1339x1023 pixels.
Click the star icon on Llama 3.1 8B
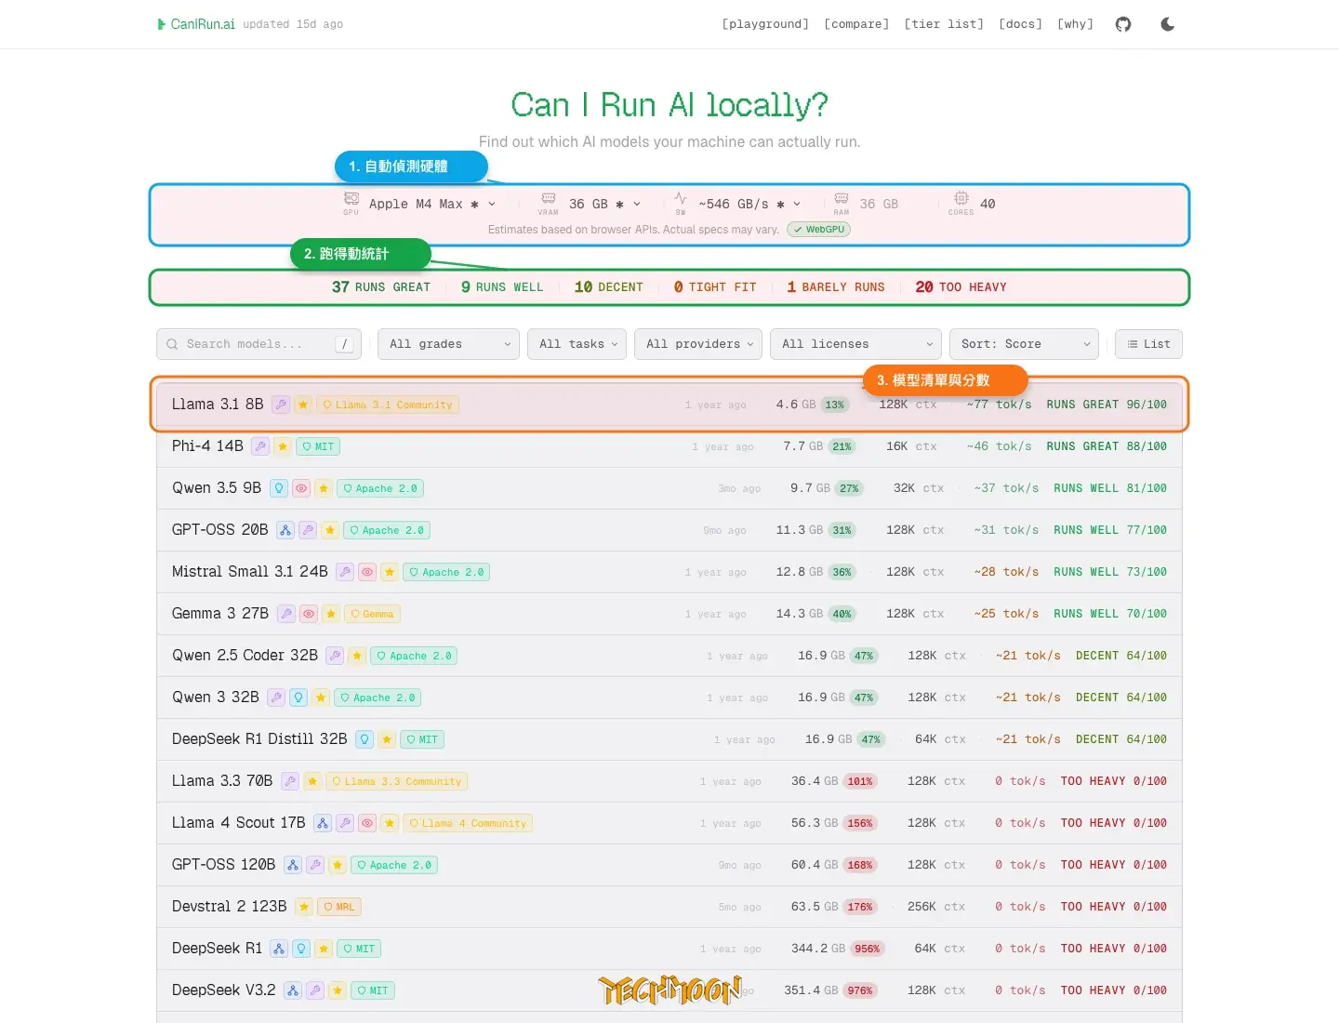(x=303, y=405)
